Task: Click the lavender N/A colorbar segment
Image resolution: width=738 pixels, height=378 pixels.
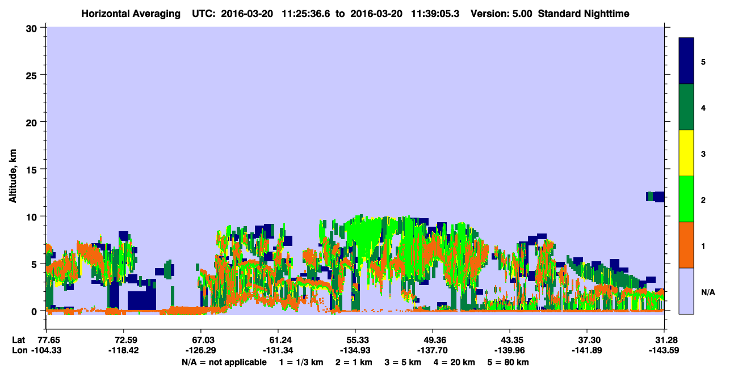Action: click(x=686, y=291)
